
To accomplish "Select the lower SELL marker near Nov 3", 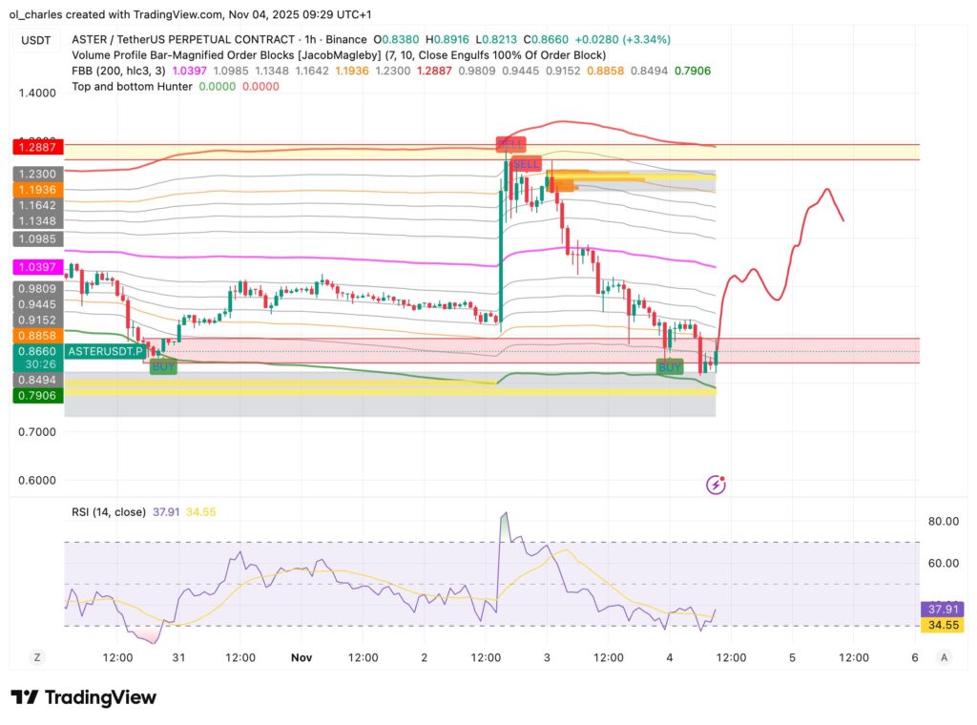I will point(527,164).
